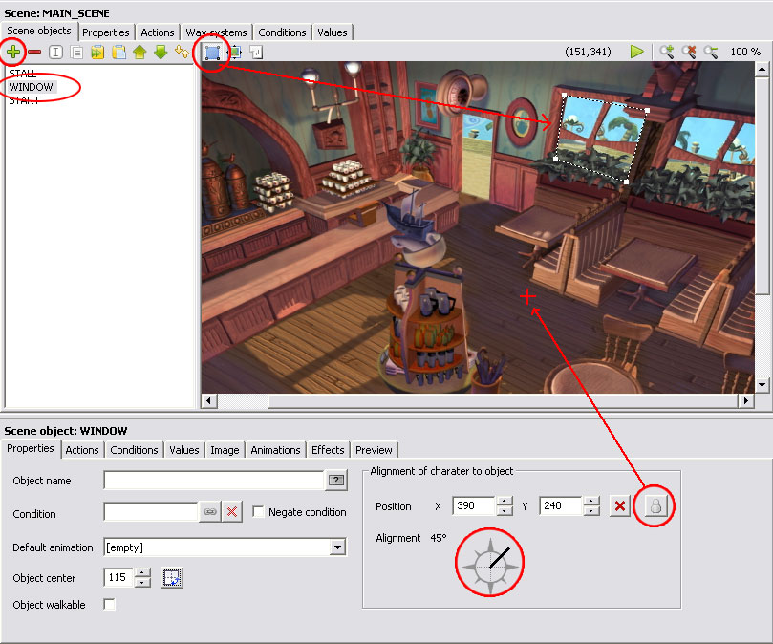Open help for the Object name field
The width and height of the screenshot is (773, 644).
click(x=336, y=480)
